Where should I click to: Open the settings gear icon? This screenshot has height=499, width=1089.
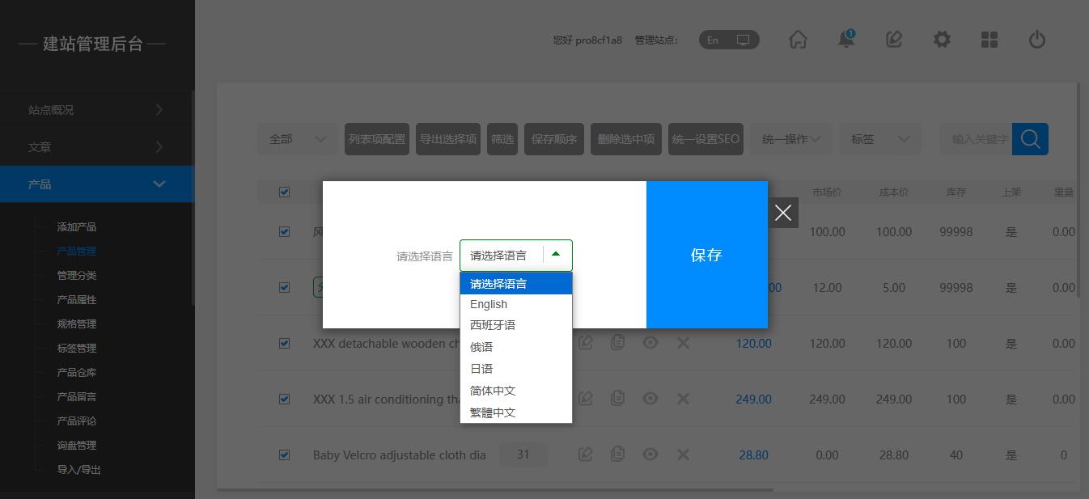tap(942, 40)
